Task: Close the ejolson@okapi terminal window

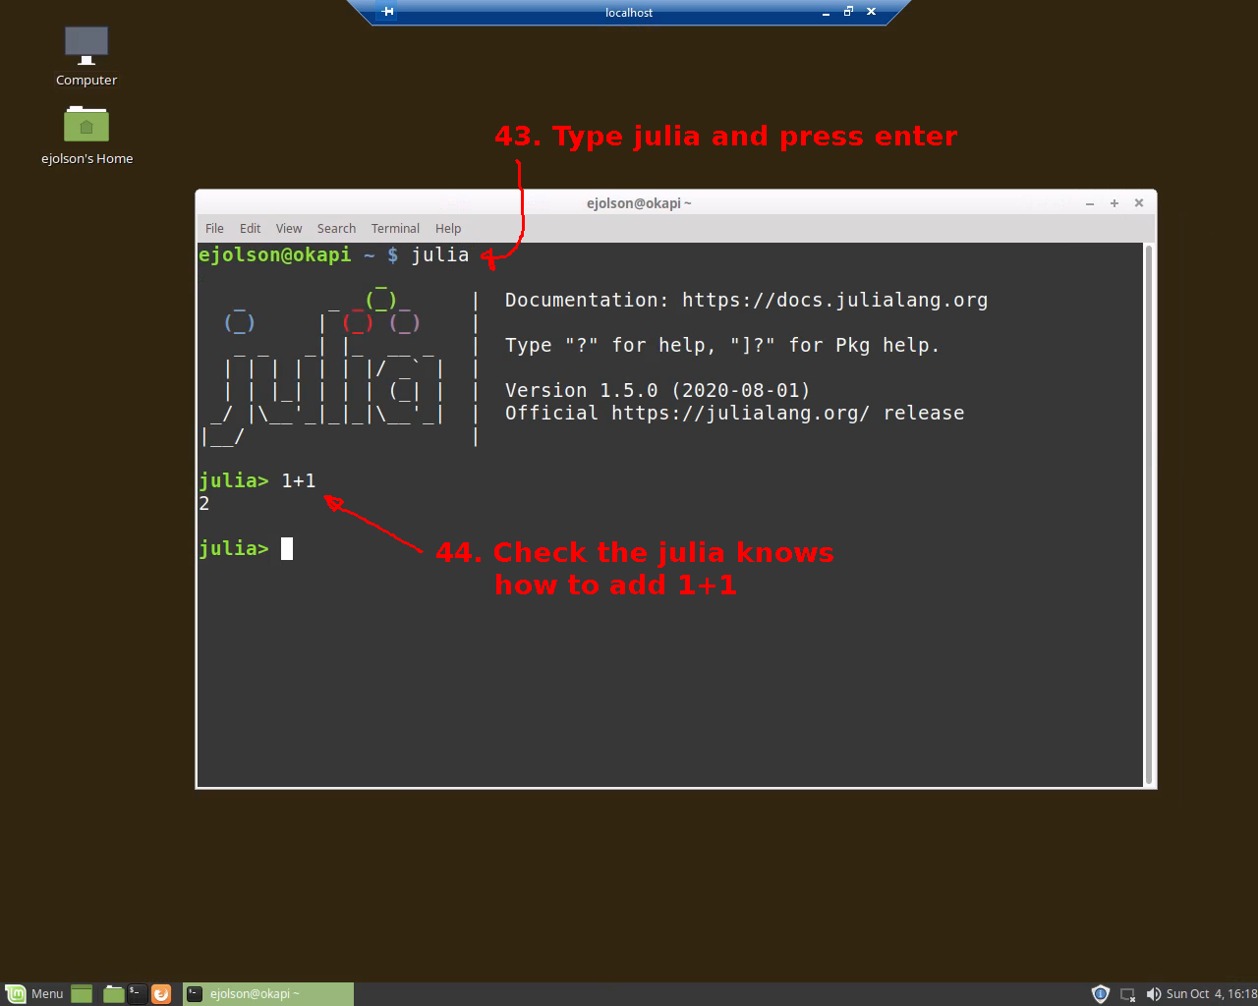Action: (x=1139, y=203)
